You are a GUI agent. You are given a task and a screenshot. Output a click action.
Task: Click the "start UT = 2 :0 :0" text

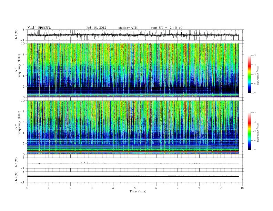(x=166, y=28)
